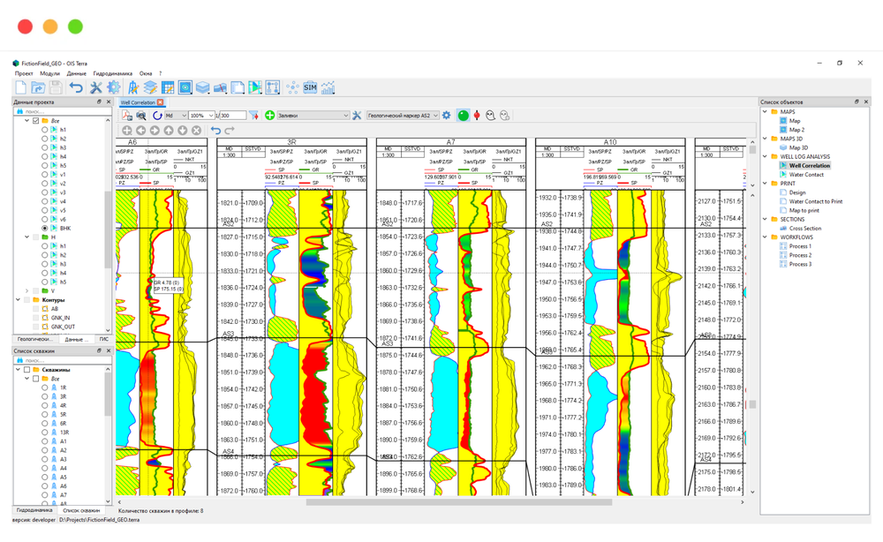Open the Cross Section item
The width and height of the screenshot is (883, 542).
pos(804,229)
